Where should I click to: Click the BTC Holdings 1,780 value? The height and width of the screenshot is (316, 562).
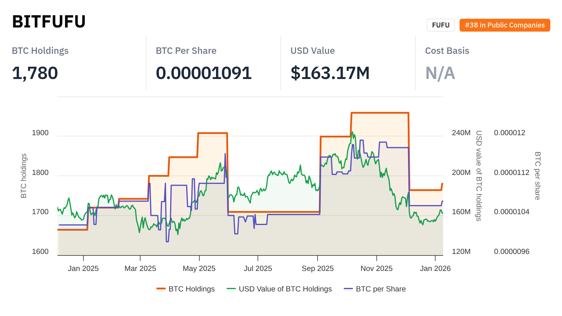[x=35, y=73]
